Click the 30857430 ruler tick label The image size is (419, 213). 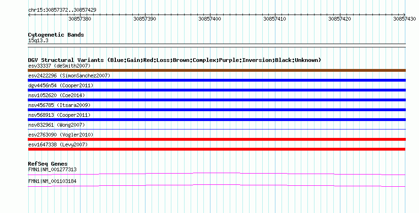click(x=404, y=19)
